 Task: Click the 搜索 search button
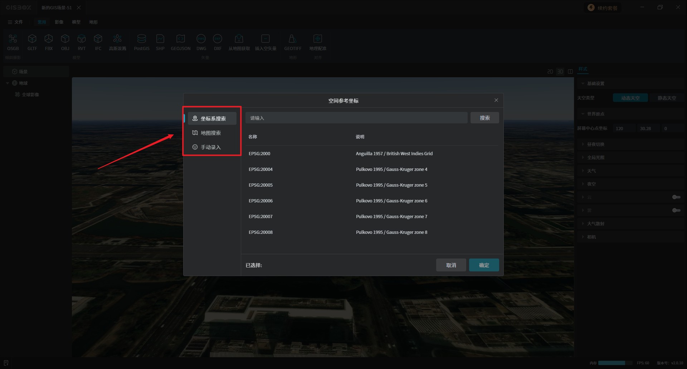point(484,118)
